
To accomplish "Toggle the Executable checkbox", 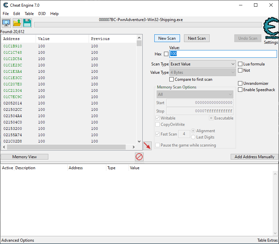I will click(211, 118).
